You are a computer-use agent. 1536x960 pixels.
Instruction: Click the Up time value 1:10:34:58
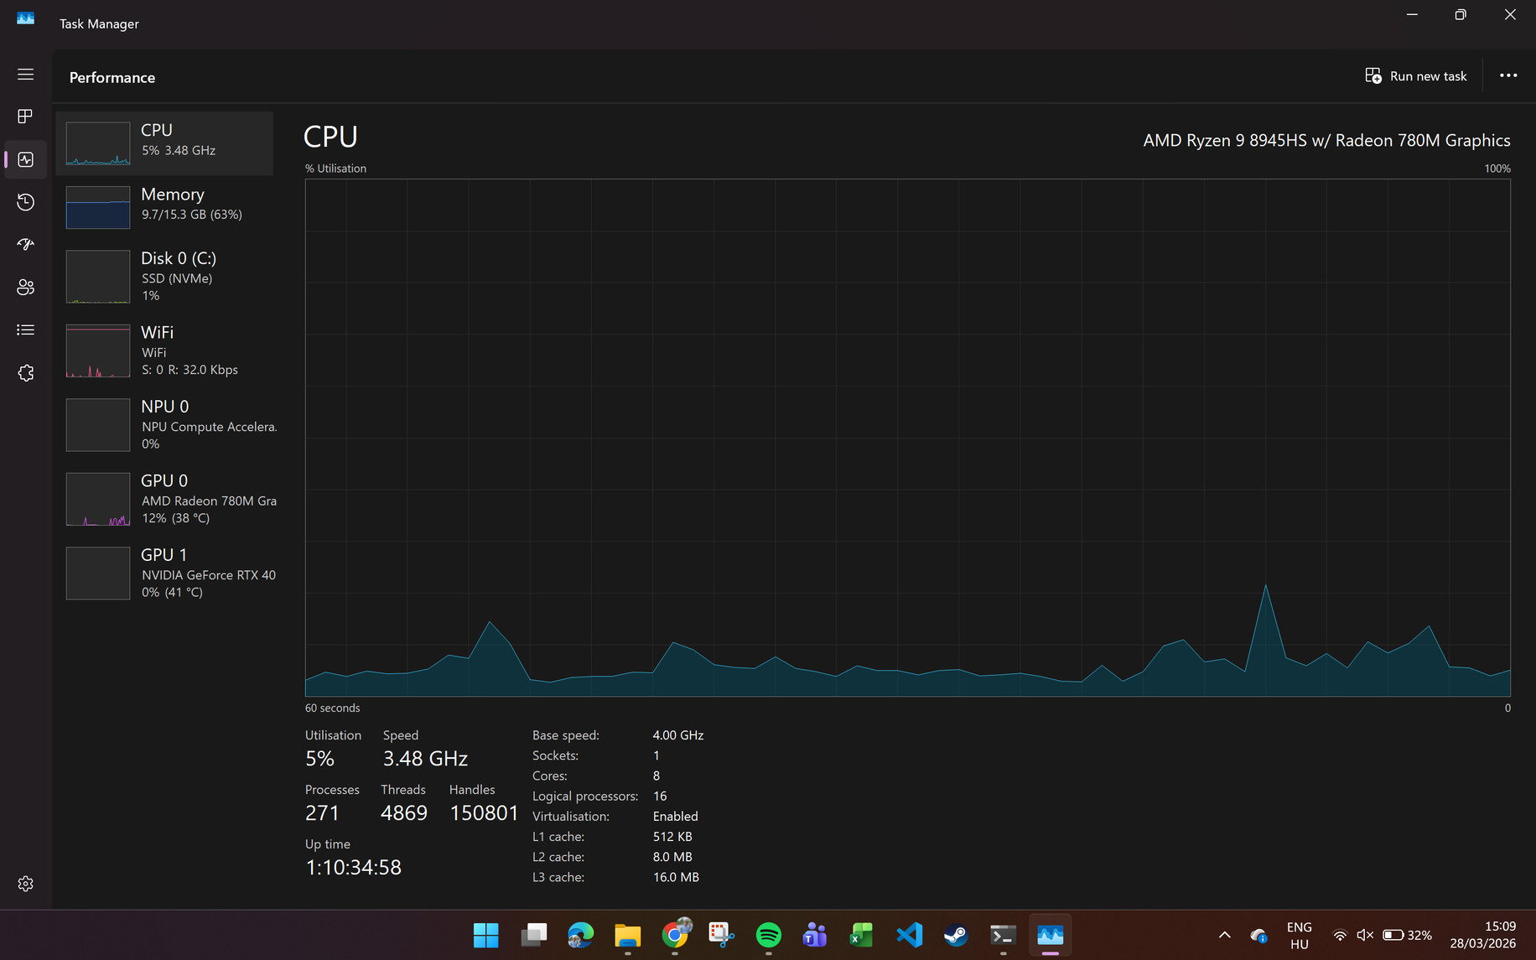pos(353,868)
